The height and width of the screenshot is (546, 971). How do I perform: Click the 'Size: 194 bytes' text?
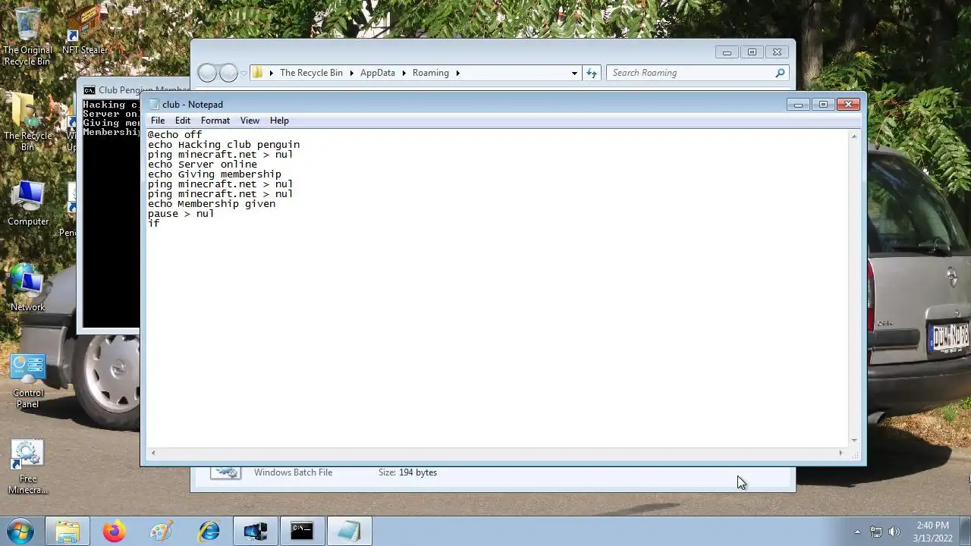pos(407,472)
